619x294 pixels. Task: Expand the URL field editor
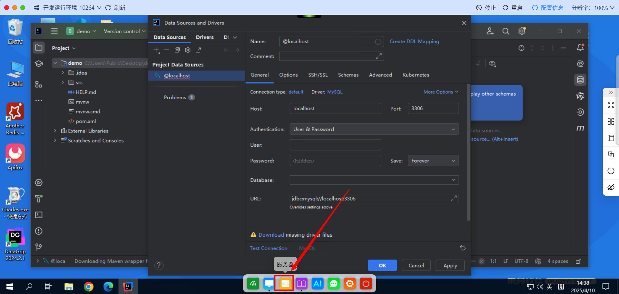(x=454, y=199)
